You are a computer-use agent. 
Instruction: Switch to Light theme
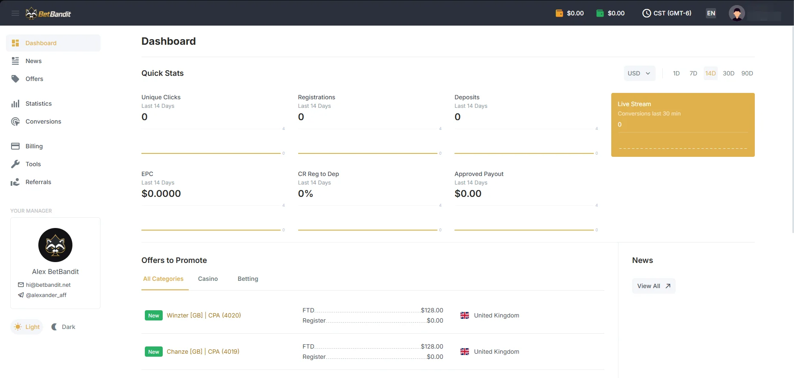27,327
